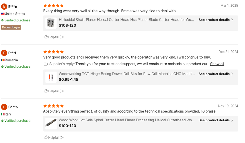Open Wood Work Hot Sale Spiral Cutter title
The height and width of the screenshot is (143, 245).
coord(127,120)
